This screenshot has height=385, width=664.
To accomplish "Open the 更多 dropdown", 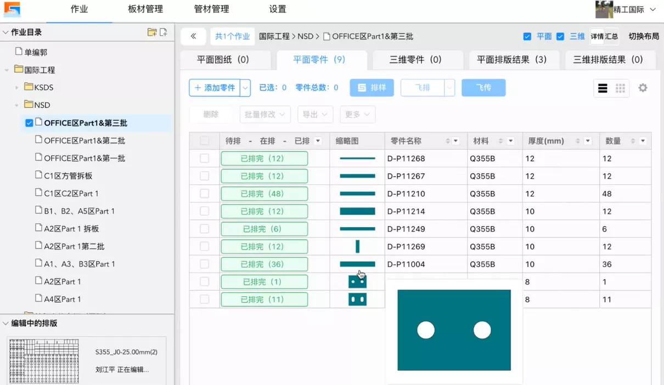I will 357,114.
